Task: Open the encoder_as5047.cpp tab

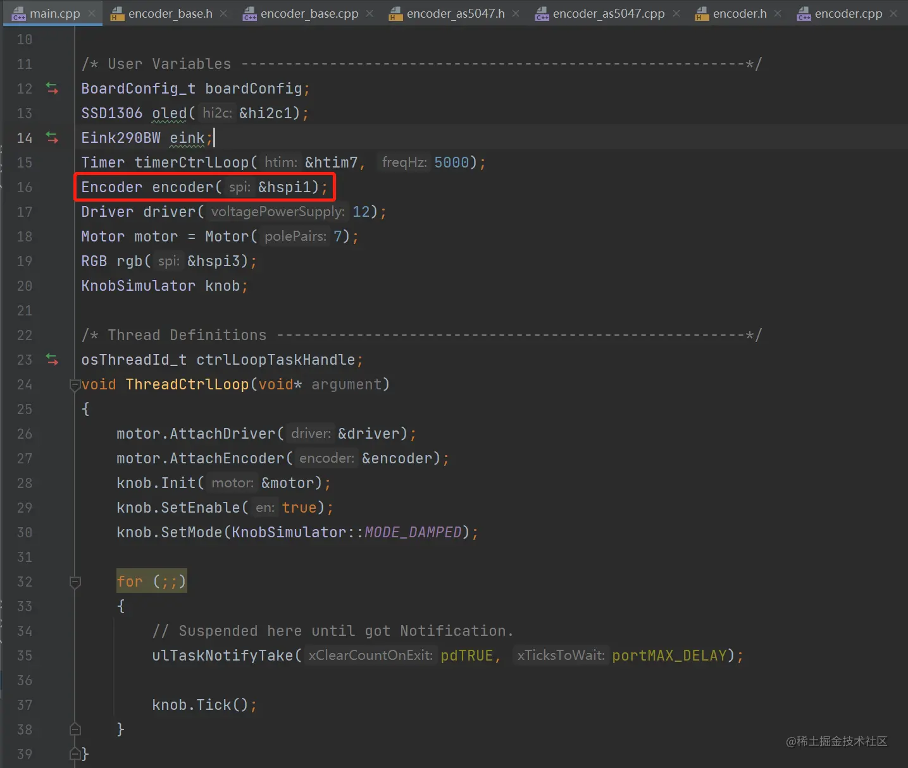Action: 609,13
